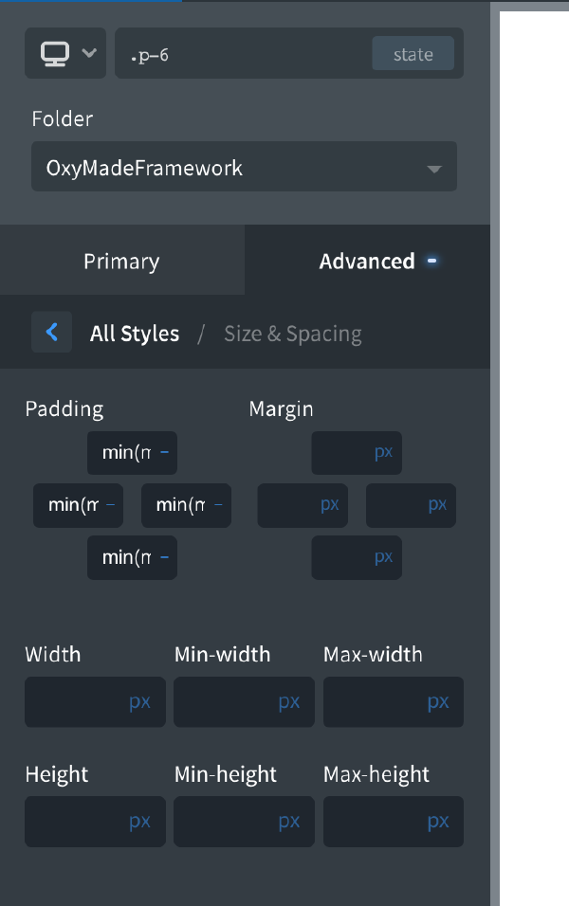Click the Size & Spacing breadcrumb
The width and height of the screenshot is (569, 906).
coord(292,333)
